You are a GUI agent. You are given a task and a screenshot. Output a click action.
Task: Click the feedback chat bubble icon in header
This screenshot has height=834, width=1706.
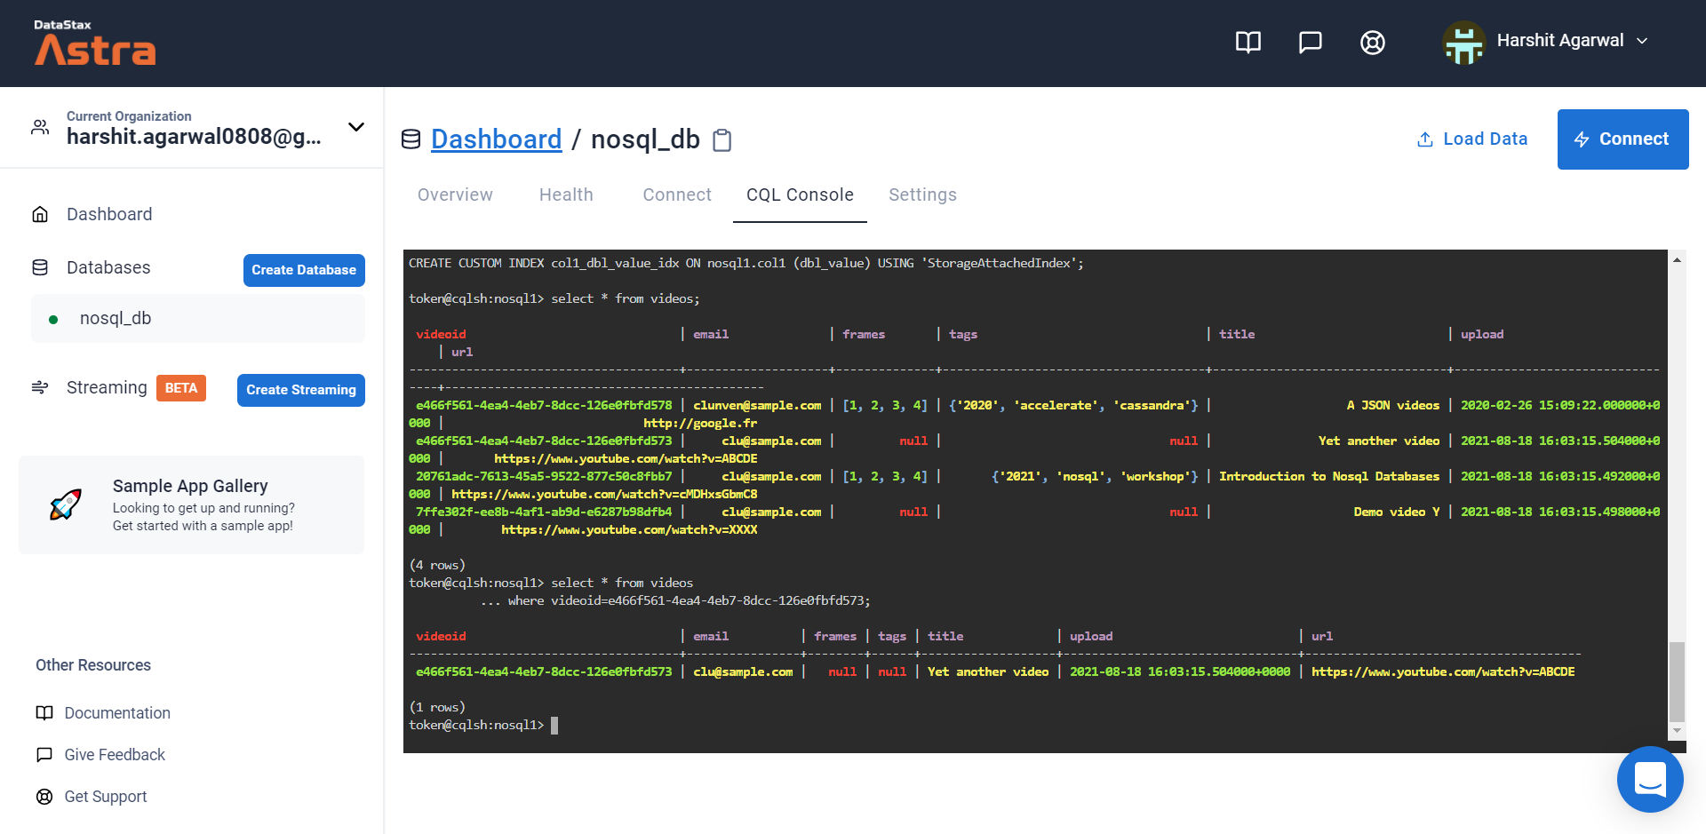(1311, 42)
